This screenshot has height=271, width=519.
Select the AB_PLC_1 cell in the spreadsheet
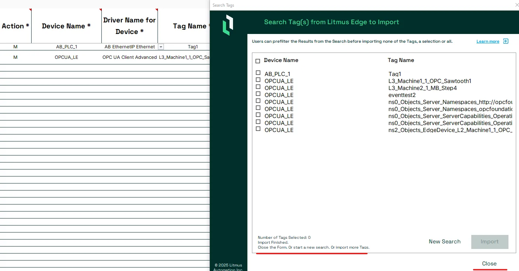pos(66,47)
